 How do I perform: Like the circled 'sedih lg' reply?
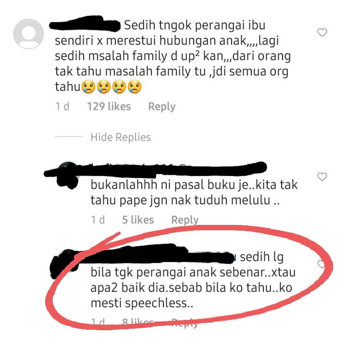pos(321,264)
